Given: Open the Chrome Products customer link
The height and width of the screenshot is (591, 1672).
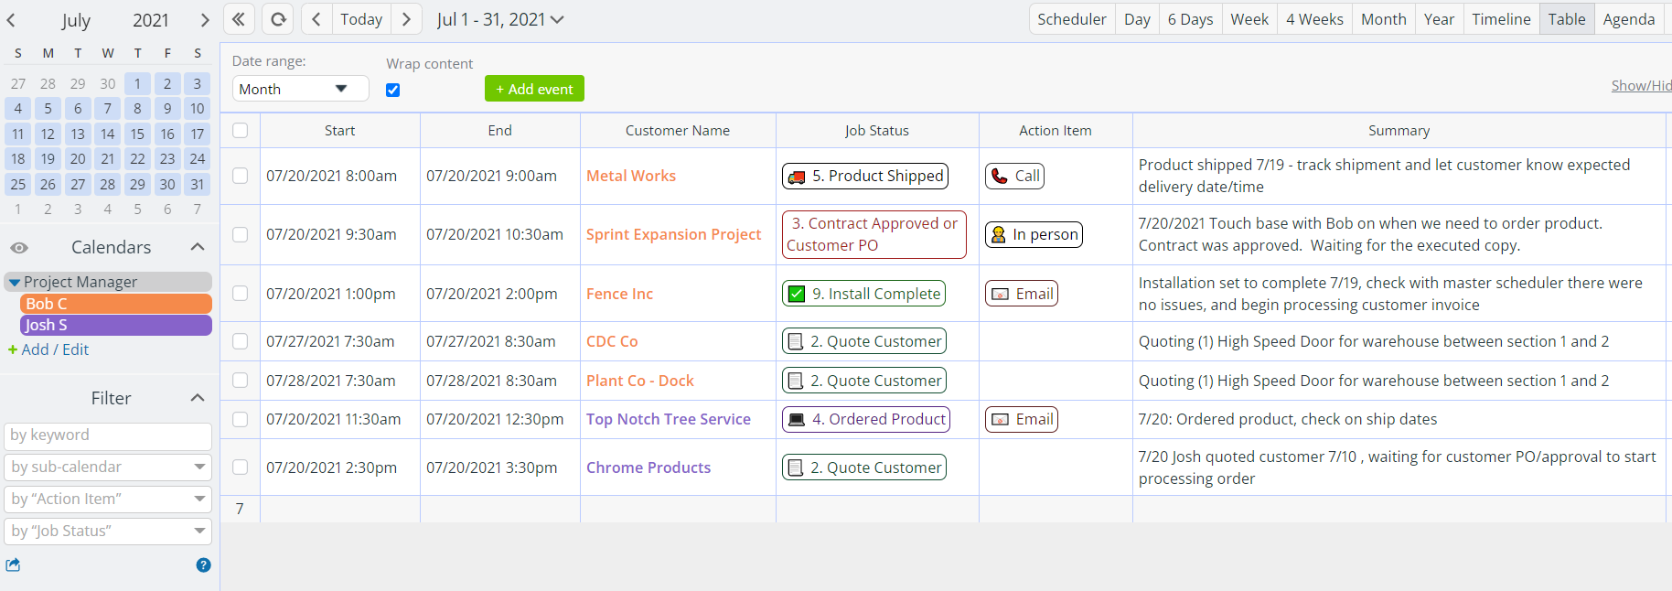Looking at the screenshot, I should pyautogui.click(x=648, y=467).
